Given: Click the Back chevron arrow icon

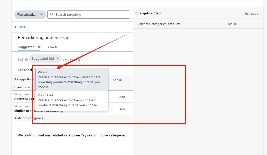Looking at the screenshot, I should tap(16, 27).
